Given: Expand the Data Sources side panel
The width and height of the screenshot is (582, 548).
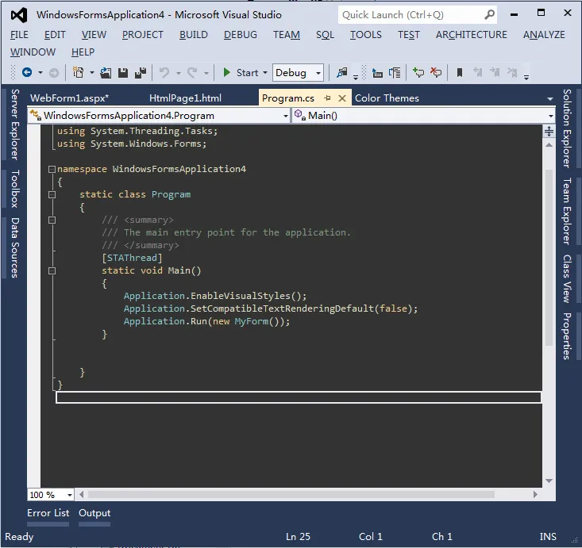Looking at the screenshot, I should tap(14, 247).
